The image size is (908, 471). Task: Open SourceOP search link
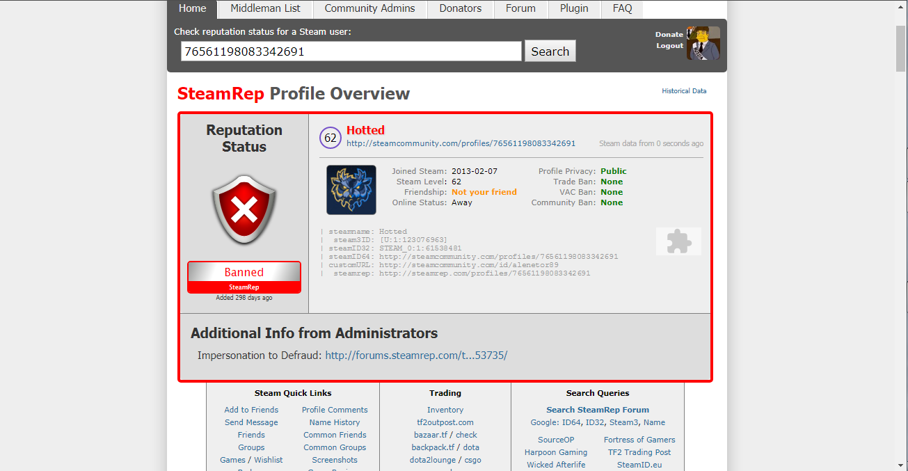(556, 440)
